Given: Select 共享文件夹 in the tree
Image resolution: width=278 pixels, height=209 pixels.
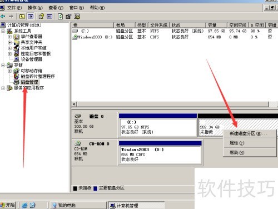Looking at the screenshot, I should click(31, 42).
